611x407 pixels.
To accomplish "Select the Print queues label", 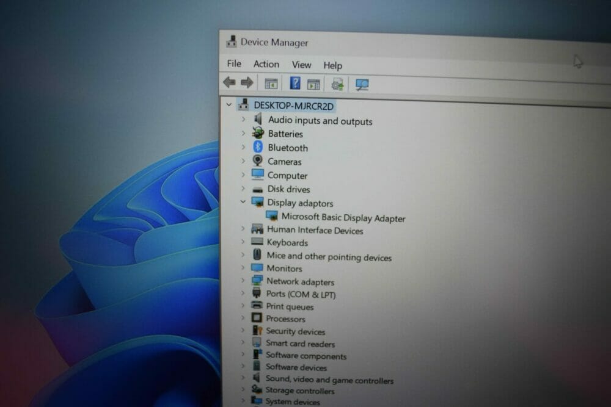I will click(x=290, y=306).
